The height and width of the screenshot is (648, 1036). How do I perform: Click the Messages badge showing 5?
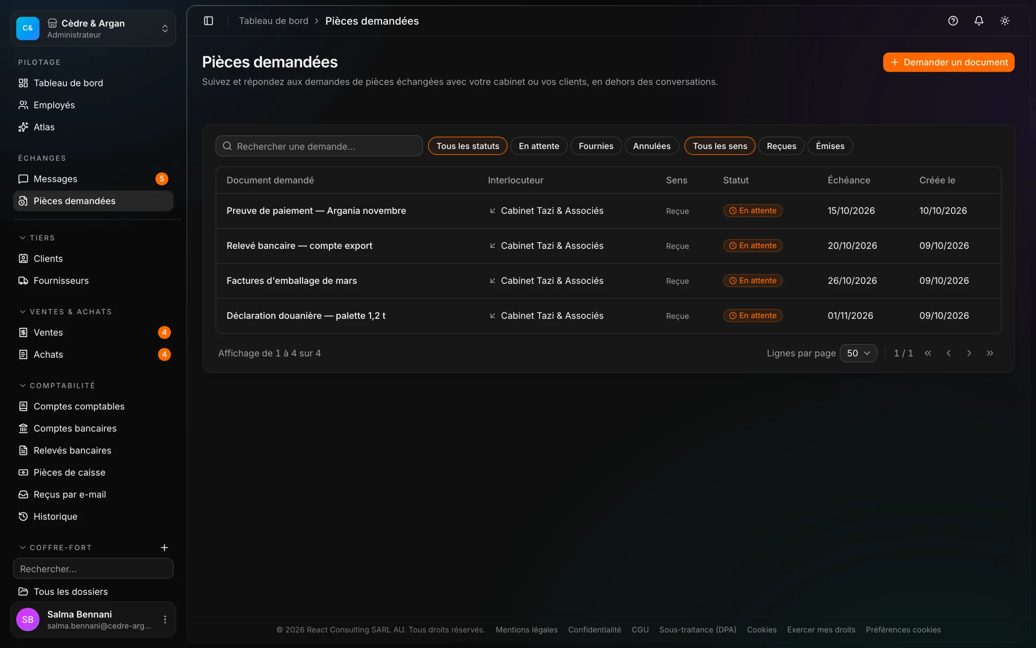[x=161, y=179]
